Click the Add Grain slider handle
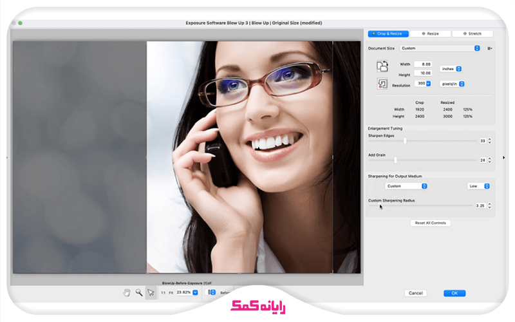Screen dimensions: 515x322 [395, 160]
